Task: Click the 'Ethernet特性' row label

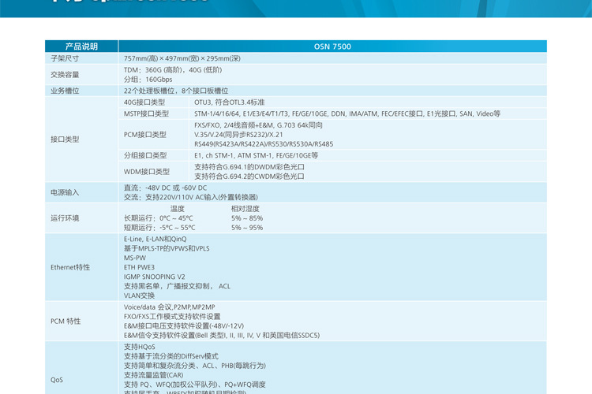Action: [x=70, y=267]
